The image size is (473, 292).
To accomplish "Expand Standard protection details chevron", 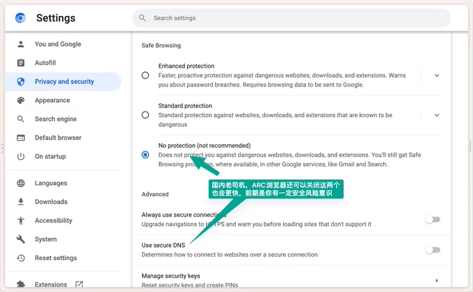I will click(437, 115).
